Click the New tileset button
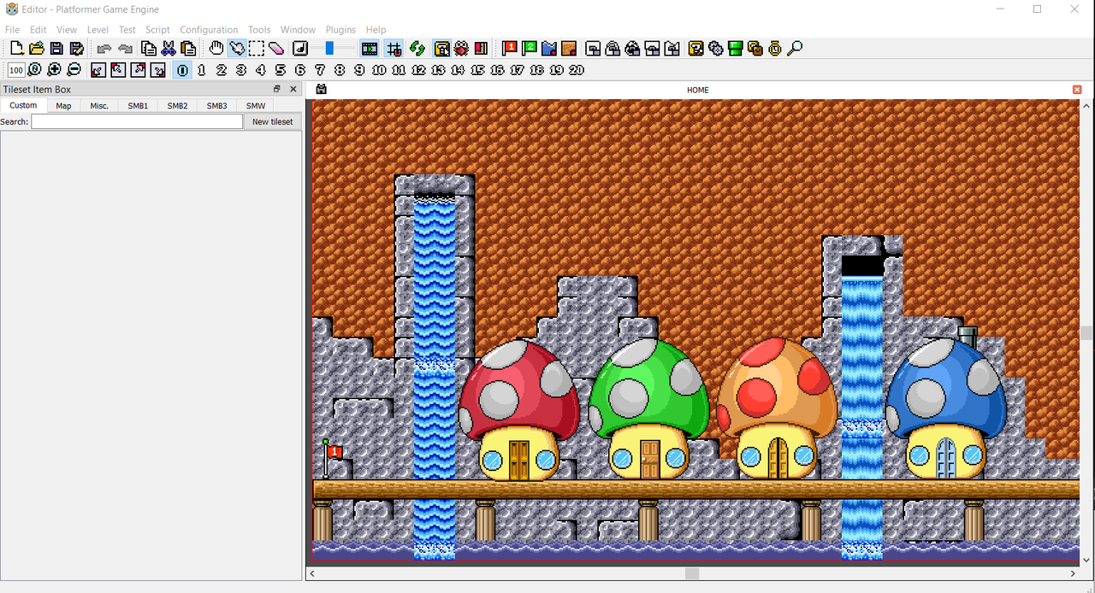The height and width of the screenshot is (593, 1095). tap(272, 122)
